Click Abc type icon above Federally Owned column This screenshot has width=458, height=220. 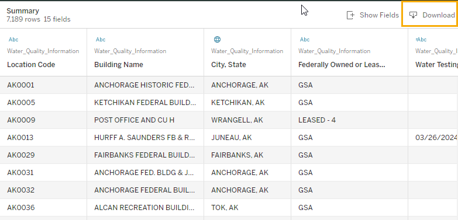click(305, 40)
